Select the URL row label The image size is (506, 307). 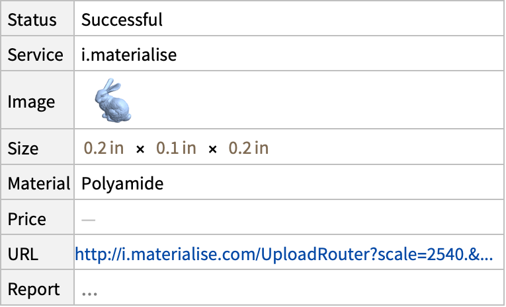click(23, 254)
